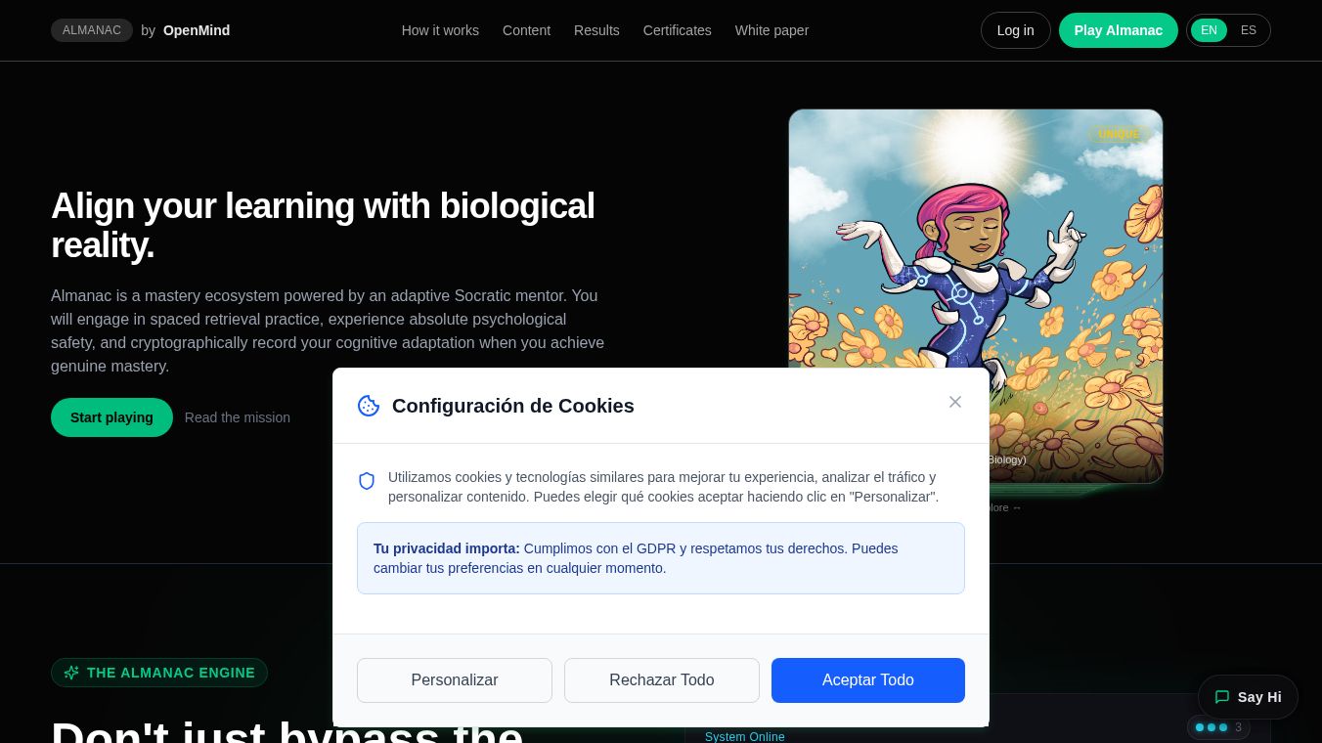1322x743 pixels.
Task: Click the three-dots indicator near System Online
Action: click(x=1212, y=727)
